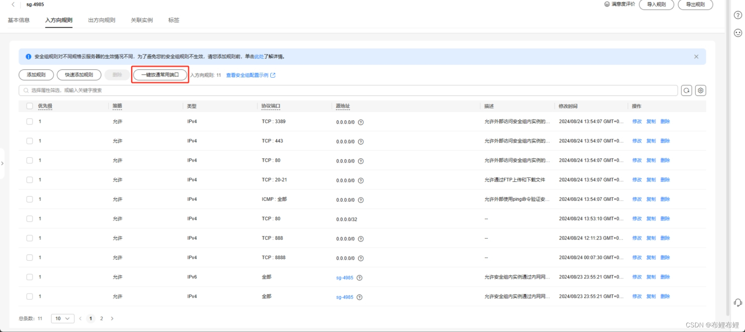Go to the next page arrow
This screenshot has width=745, height=332.
(112, 318)
